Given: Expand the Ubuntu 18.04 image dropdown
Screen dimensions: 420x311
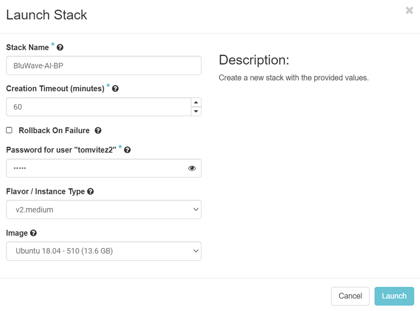Looking at the screenshot, I should (104, 251).
